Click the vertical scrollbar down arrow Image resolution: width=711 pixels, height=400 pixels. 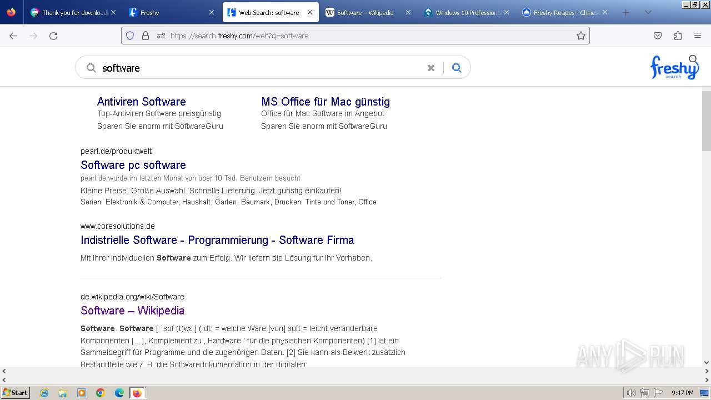pyautogui.click(x=707, y=362)
